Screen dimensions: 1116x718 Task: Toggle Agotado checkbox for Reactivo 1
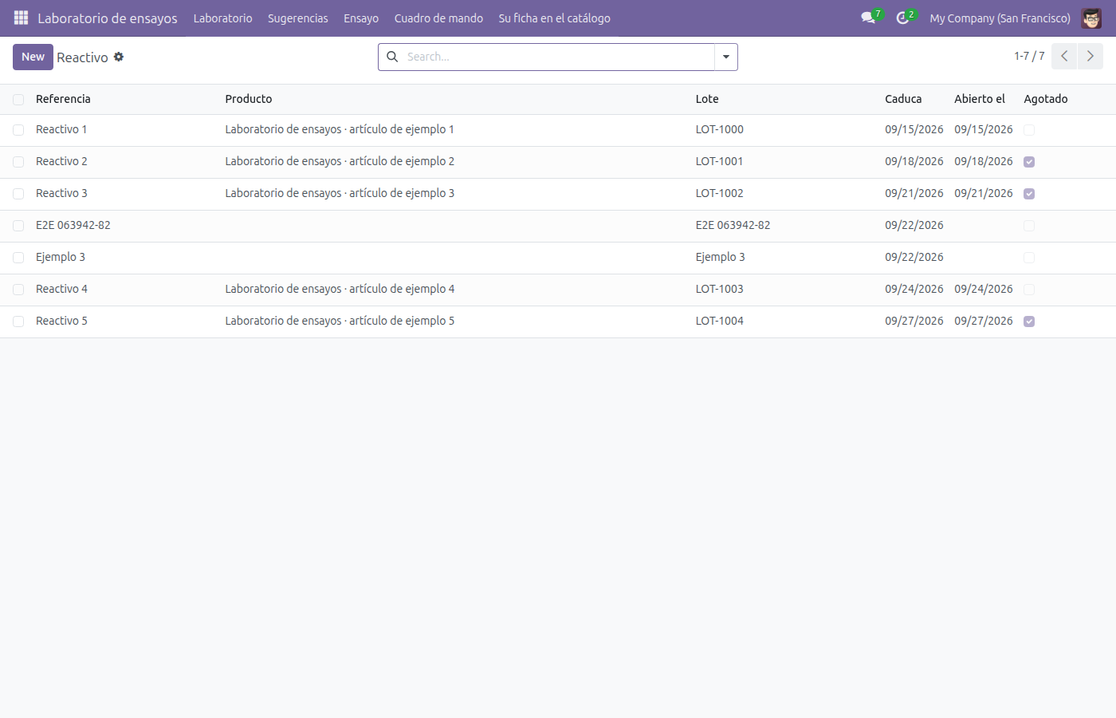pyautogui.click(x=1029, y=130)
